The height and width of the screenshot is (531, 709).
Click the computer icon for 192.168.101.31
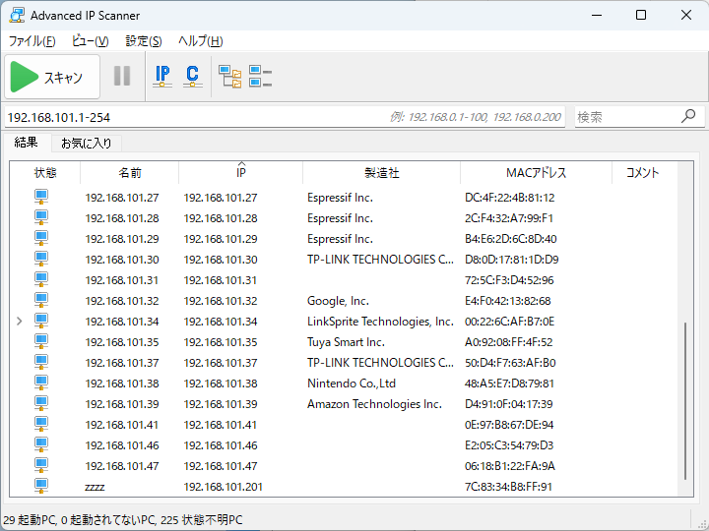41,279
